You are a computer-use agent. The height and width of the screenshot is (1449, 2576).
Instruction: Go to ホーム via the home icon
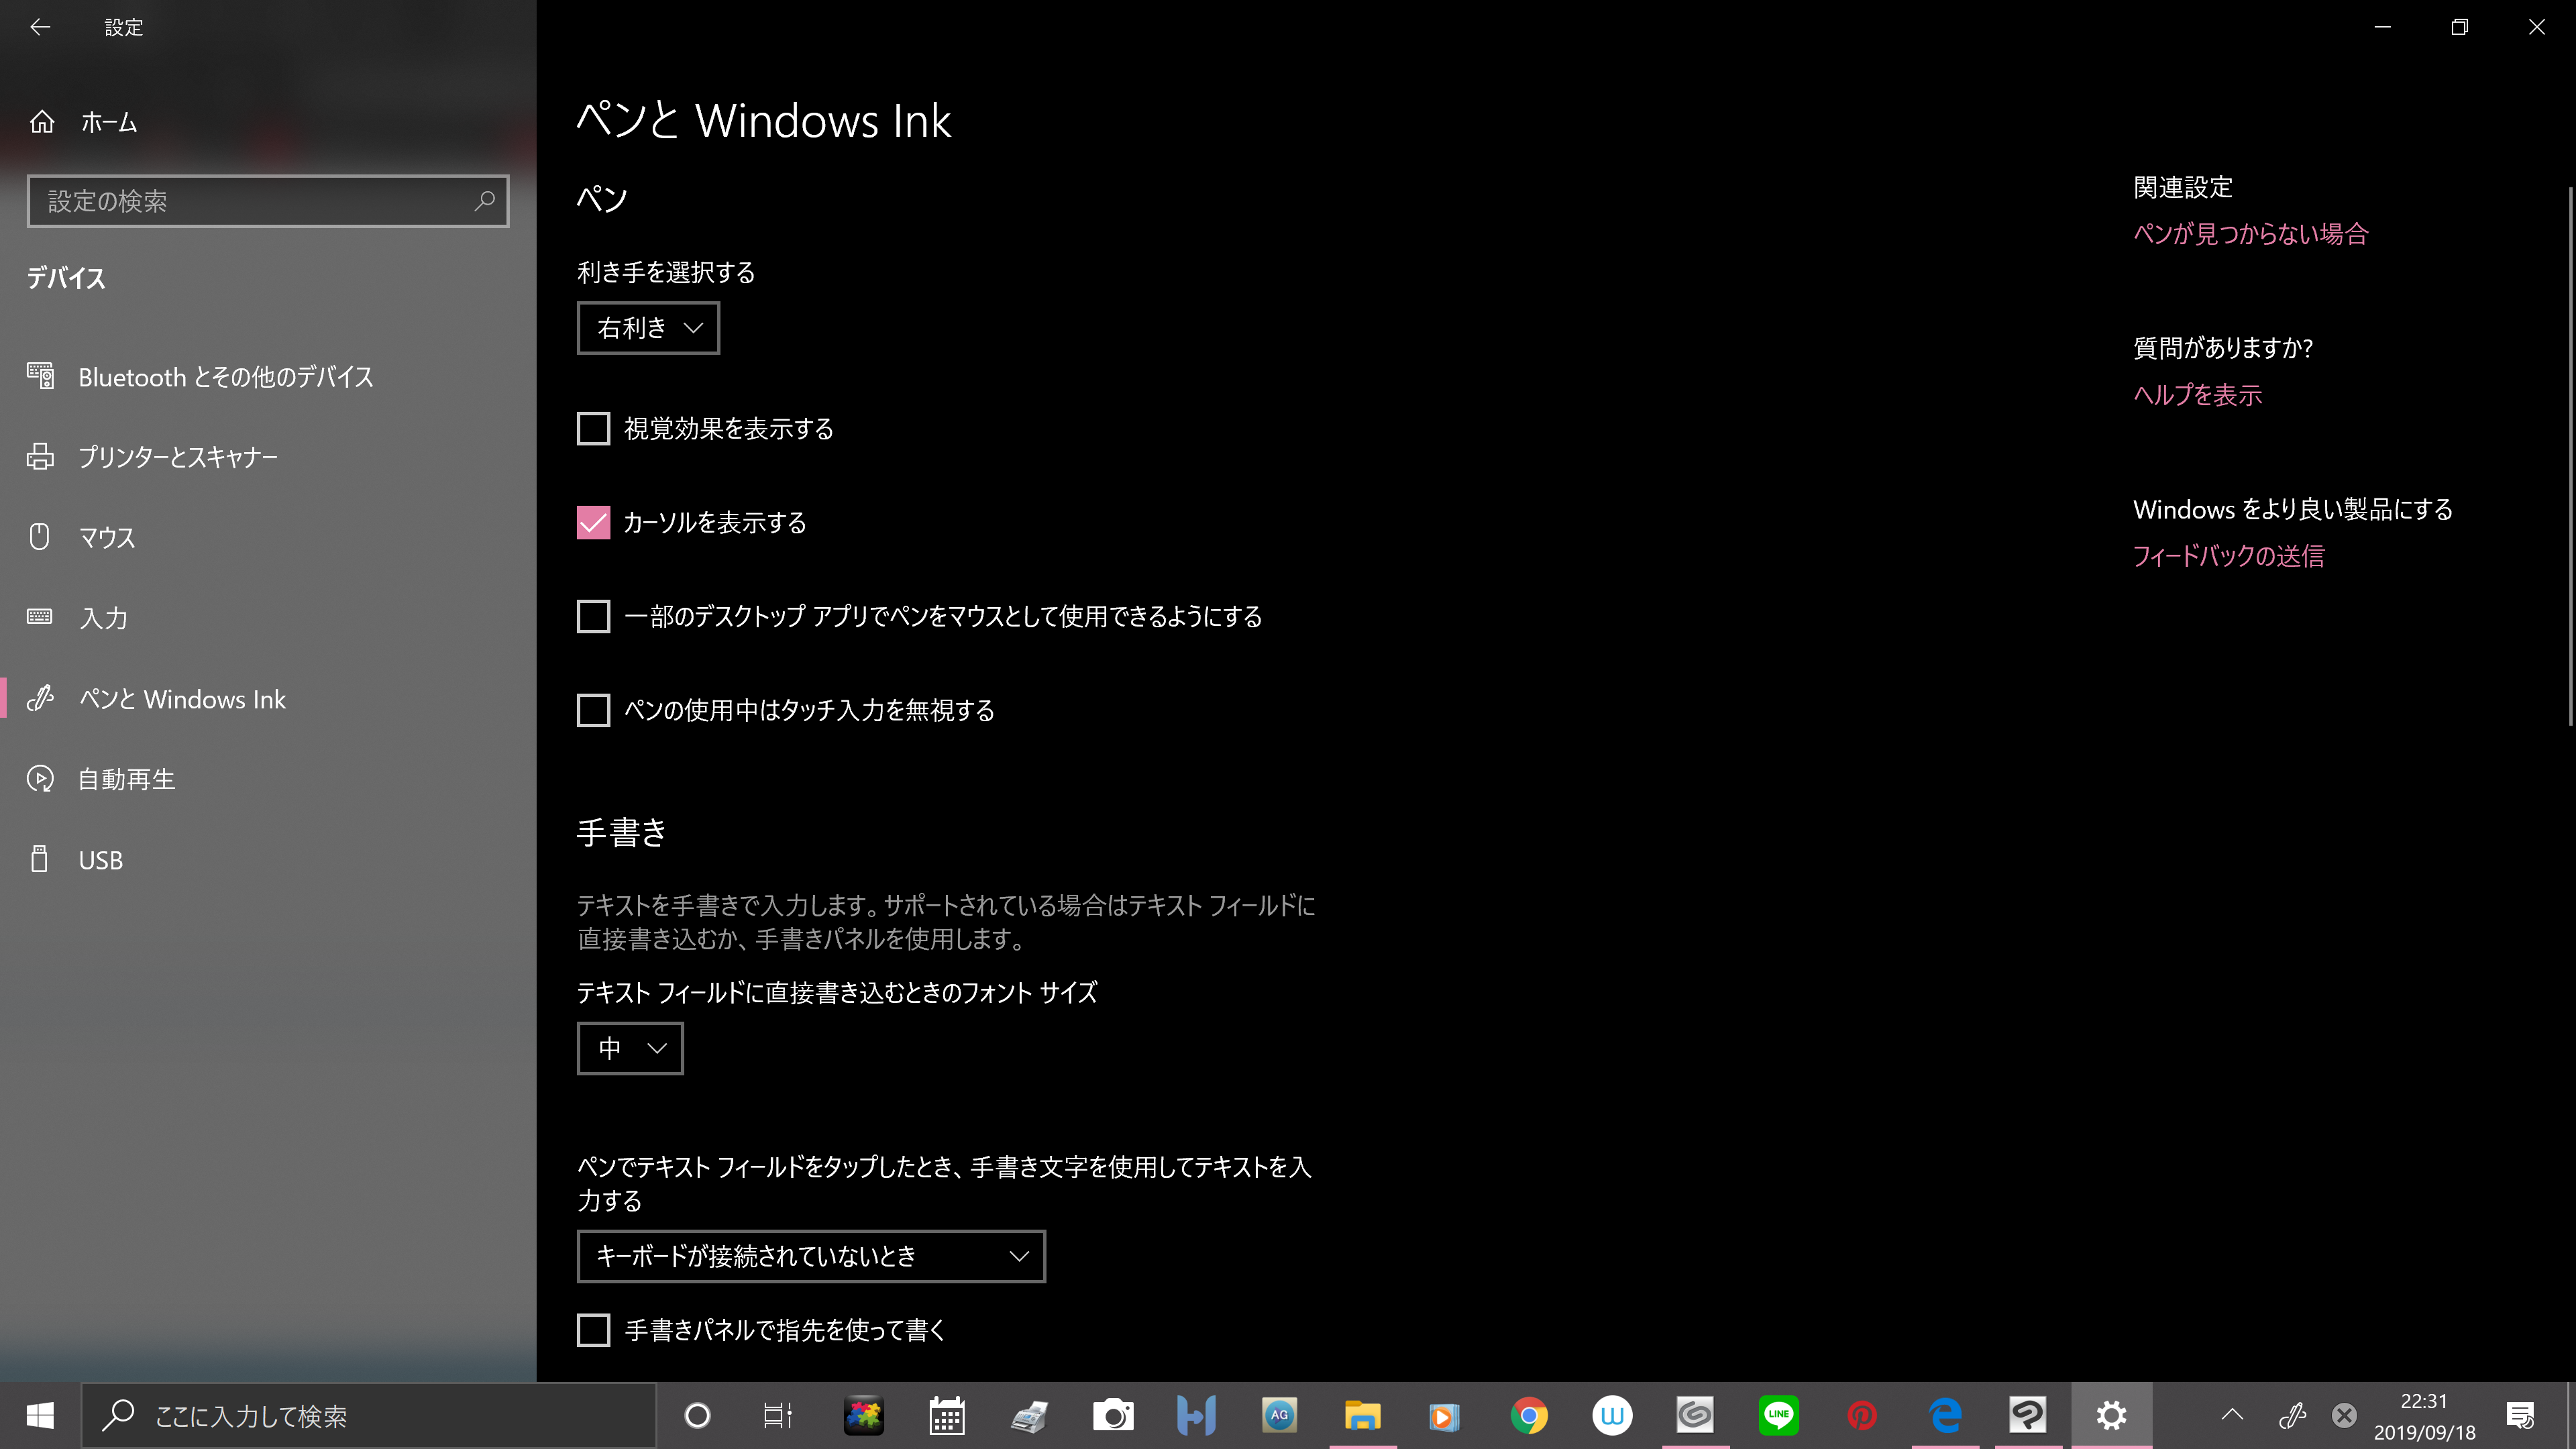click(x=42, y=122)
